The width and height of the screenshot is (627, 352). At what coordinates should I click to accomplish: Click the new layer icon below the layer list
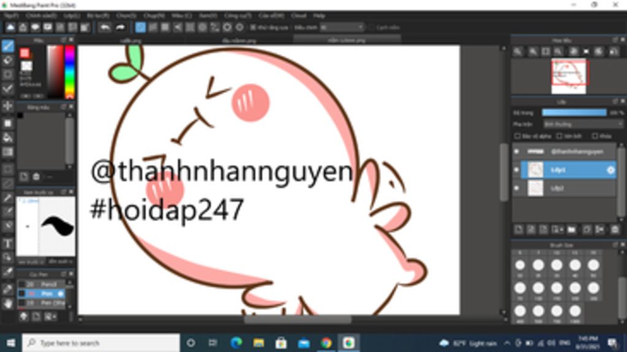[517, 229]
